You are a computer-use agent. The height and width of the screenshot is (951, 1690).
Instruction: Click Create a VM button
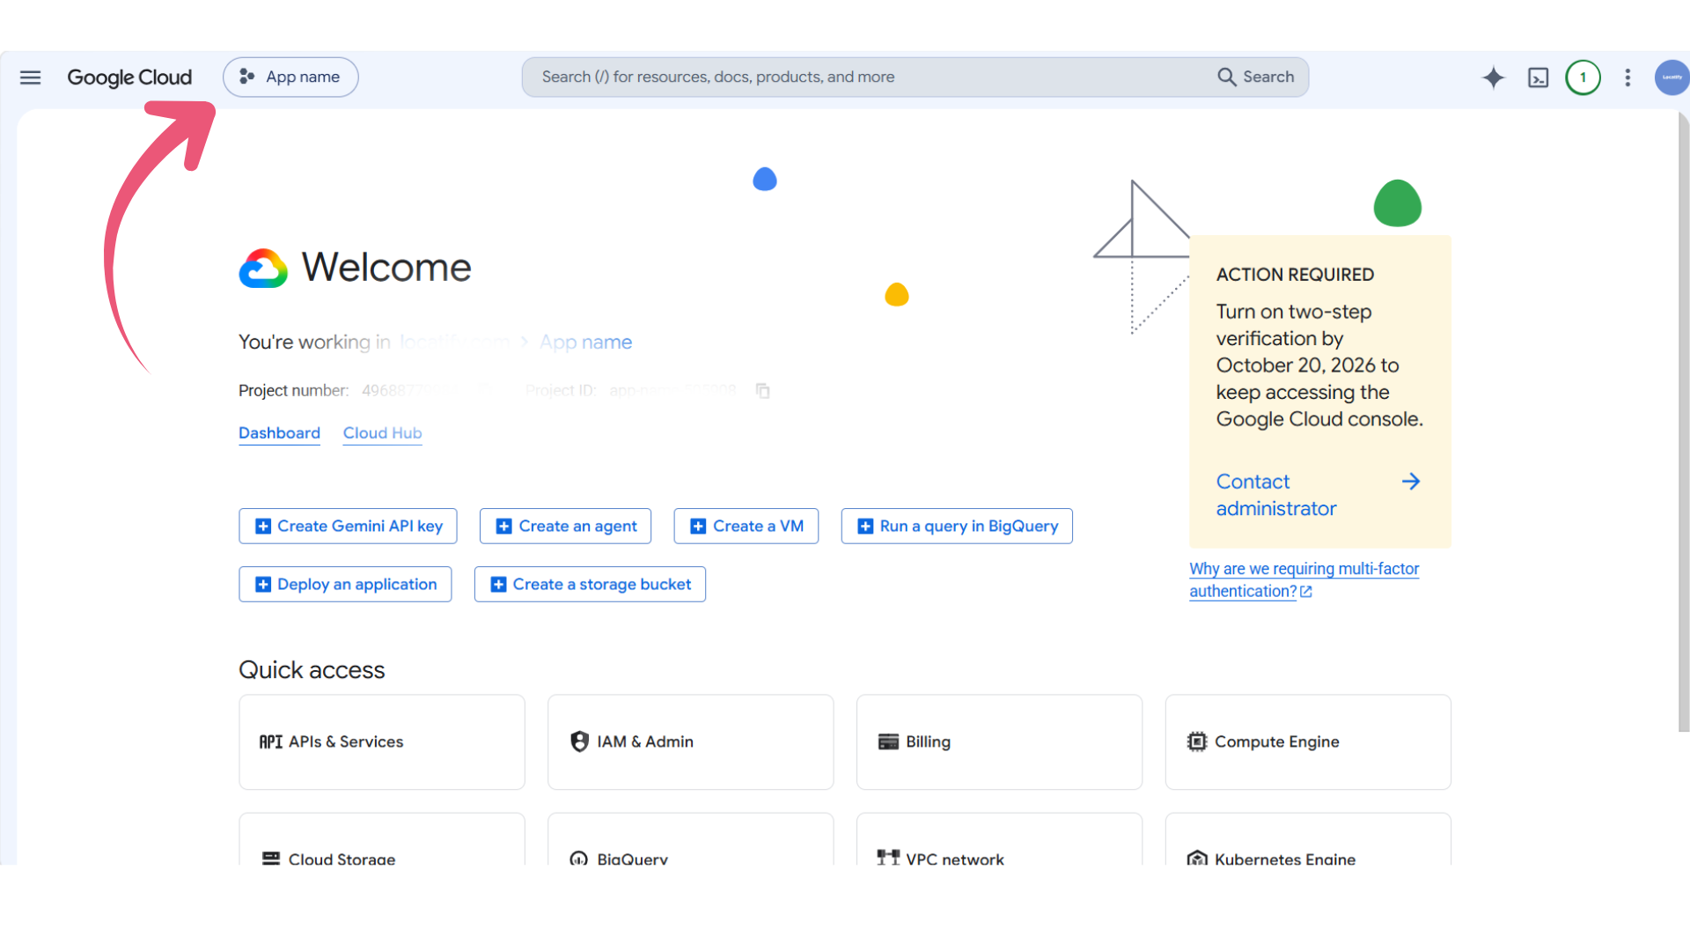746,526
